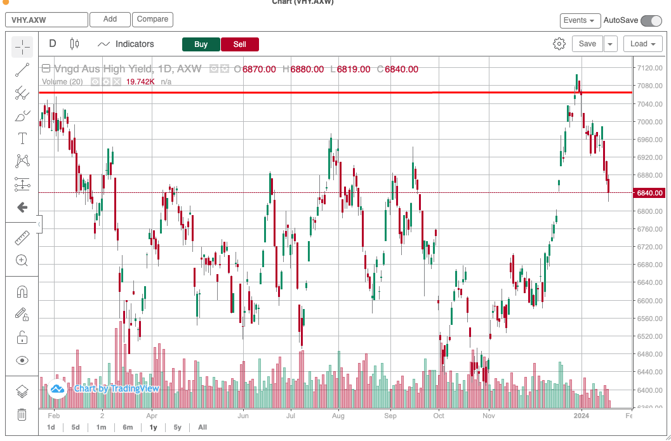Click the Compare button
671x441 pixels.
pos(152,19)
